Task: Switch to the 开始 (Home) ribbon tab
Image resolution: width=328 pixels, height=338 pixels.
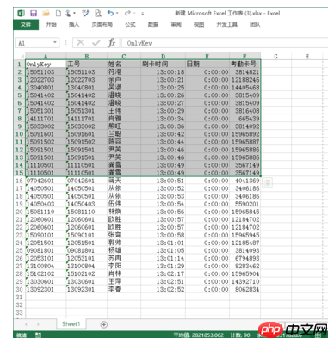Action: point(52,25)
